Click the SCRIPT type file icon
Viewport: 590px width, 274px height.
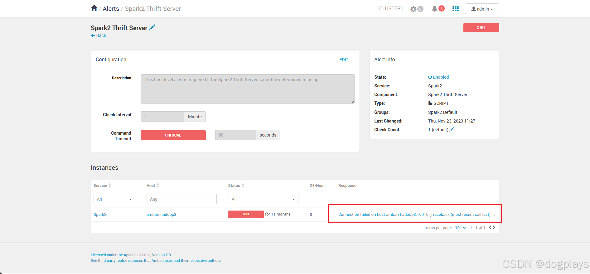click(430, 103)
